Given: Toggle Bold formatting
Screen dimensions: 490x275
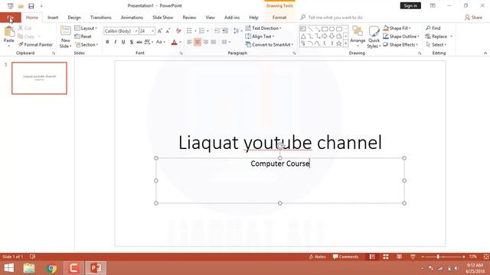Looking at the screenshot, I should coord(107,42).
